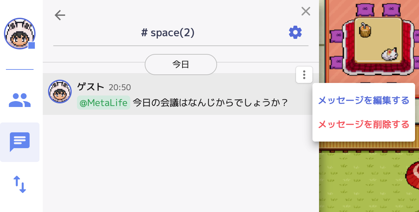Image resolution: width=419 pixels, height=212 pixels.
Task: Click the ゲスト message avatar
Action: coord(60,92)
